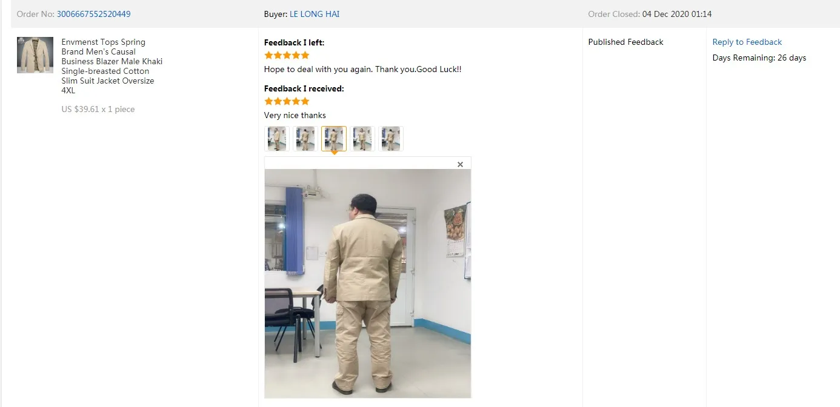The height and width of the screenshot is (407, 840).
Task: Open the first feedback photo thumbnail
Action: tap(277, 139)
